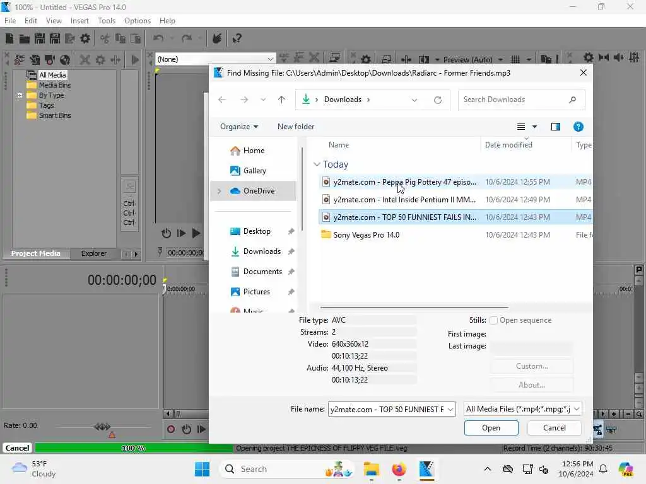
Task: Click the interactive tutorials icon
Action: (x=217, y=38)
